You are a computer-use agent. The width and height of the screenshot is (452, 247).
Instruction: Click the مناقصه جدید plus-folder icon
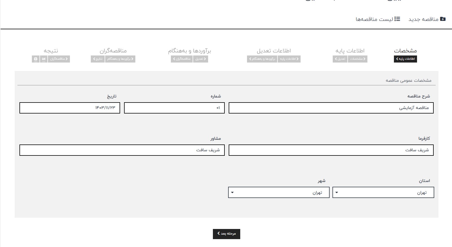click(443, 19)
